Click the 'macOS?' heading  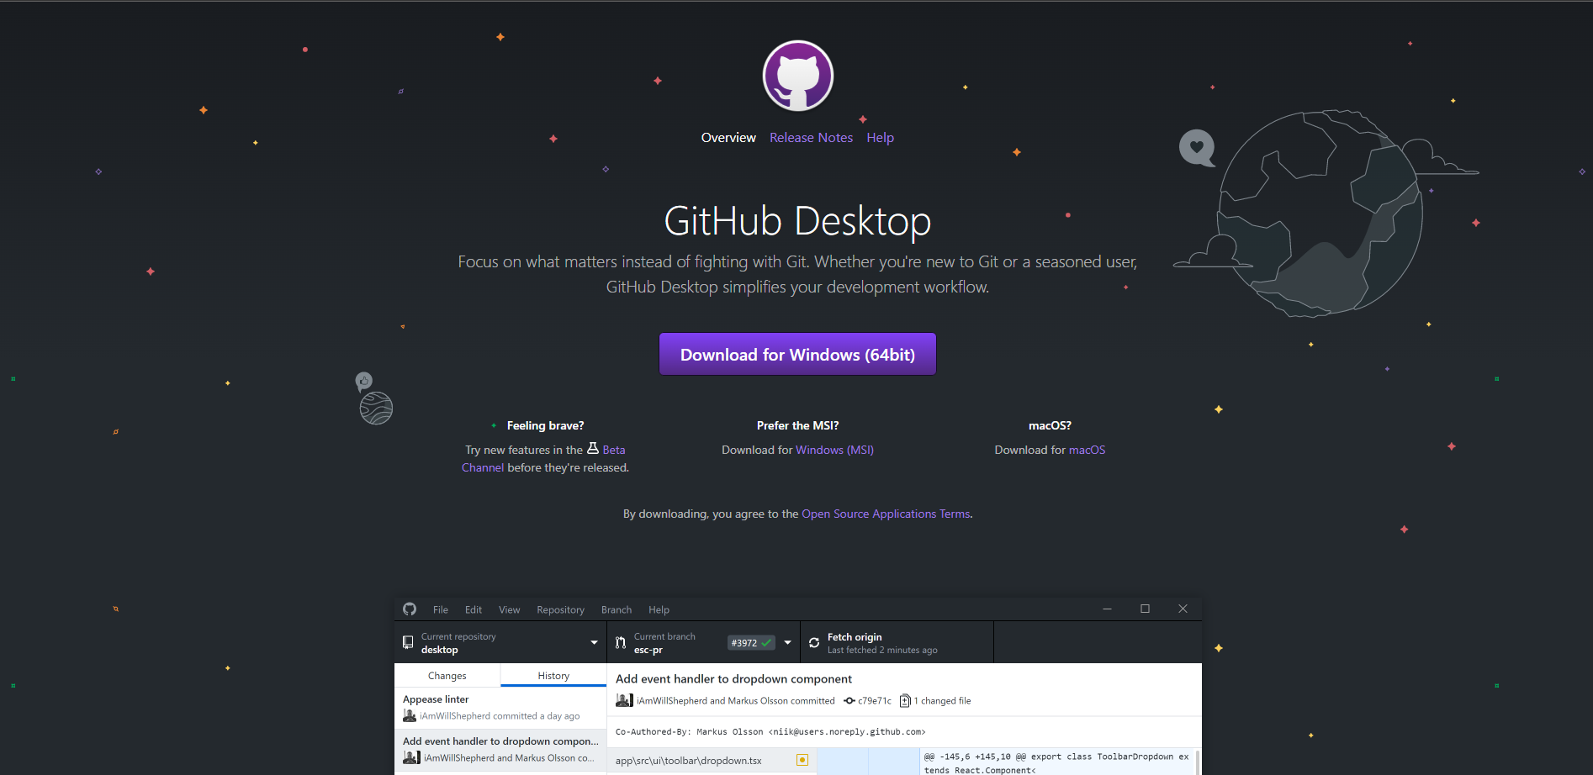[1050, 425]
